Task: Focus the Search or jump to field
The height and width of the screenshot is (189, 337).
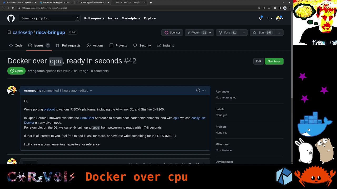Action: tap(49, 18)
